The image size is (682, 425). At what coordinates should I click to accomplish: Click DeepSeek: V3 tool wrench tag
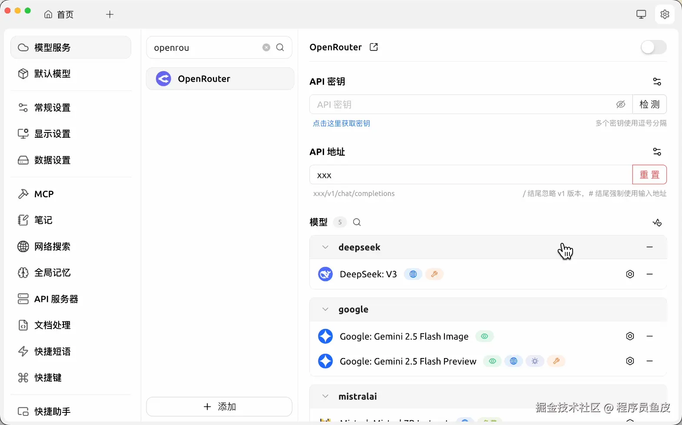coord(434,274)
